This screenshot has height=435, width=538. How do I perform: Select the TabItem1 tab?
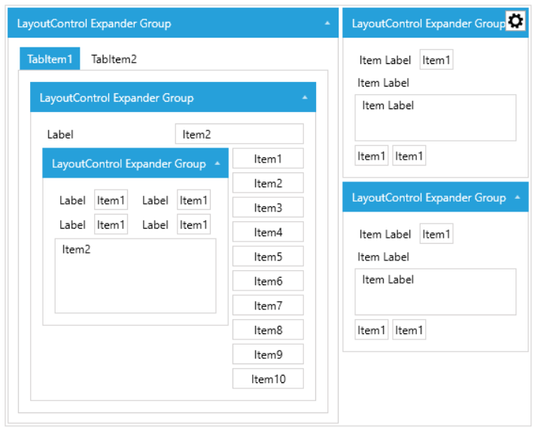[50, 59]
